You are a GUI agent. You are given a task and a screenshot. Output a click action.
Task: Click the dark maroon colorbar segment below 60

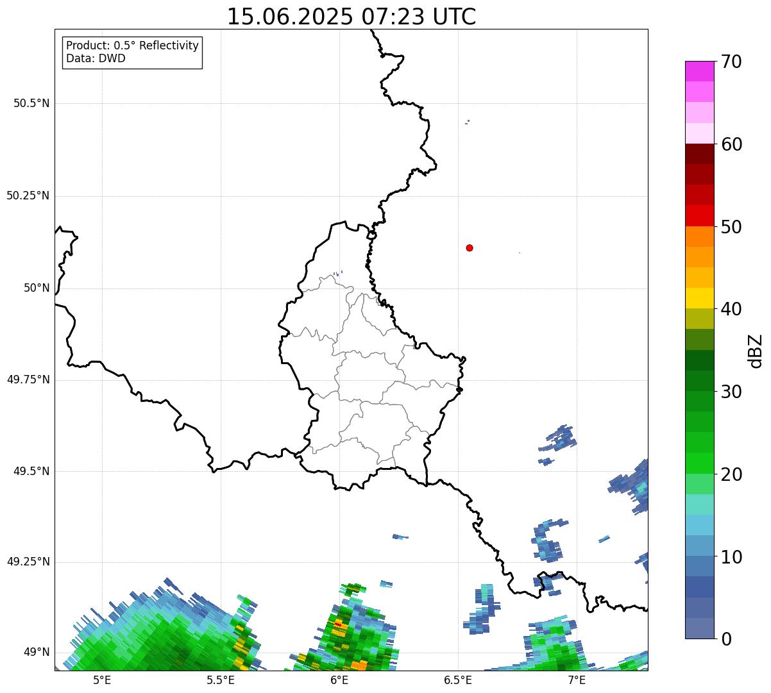pos(699,154)
